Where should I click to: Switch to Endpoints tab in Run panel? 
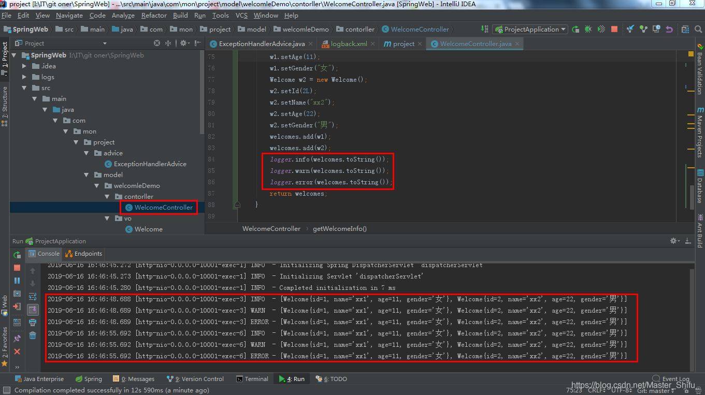(x=83, y=254)
